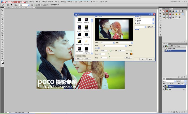
Task: Select the Move tool
Action: pyautogui.click(x=2, y=10)
